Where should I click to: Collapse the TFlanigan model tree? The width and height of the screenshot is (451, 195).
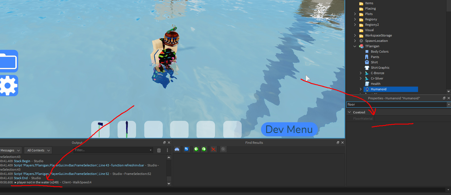pos(355,46)
